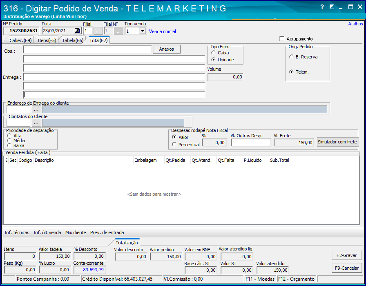Click the Codigo column header
Screen dimensions: 366x286
[25, 160]
